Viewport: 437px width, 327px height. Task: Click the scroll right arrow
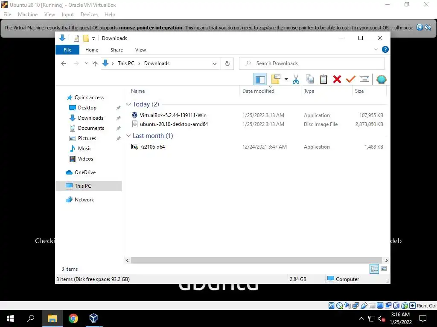(x=386, y=261)
